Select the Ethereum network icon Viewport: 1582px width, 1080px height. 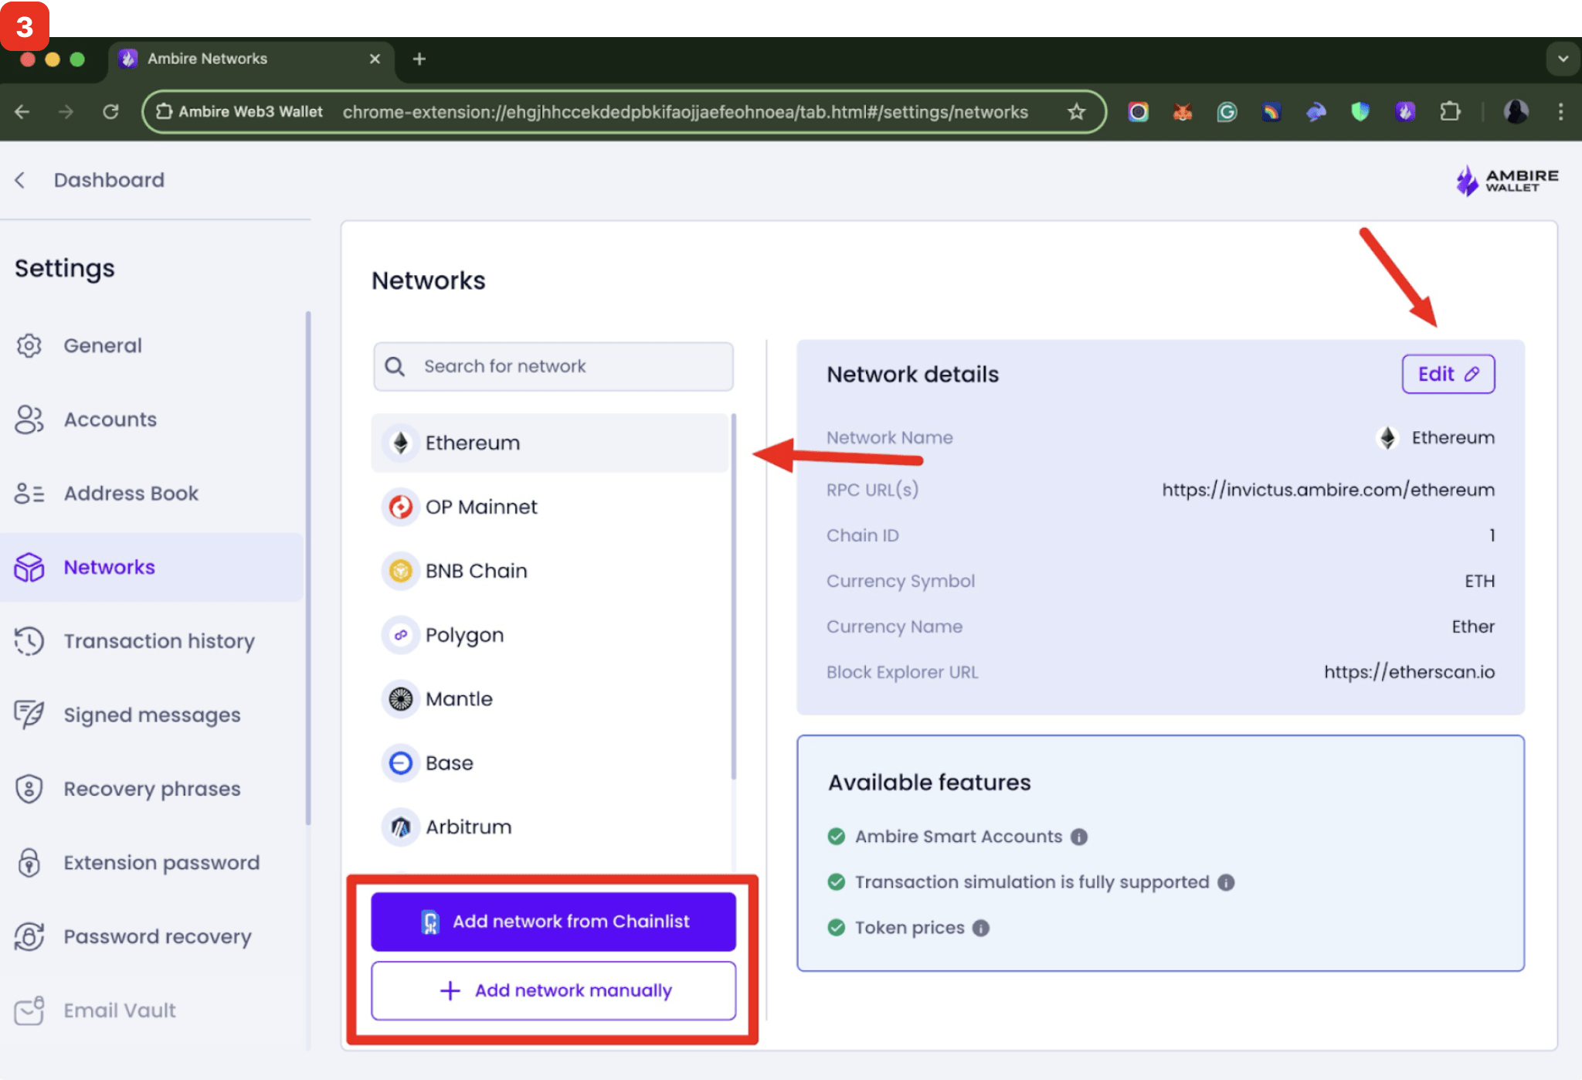click(x=399, y=442)
